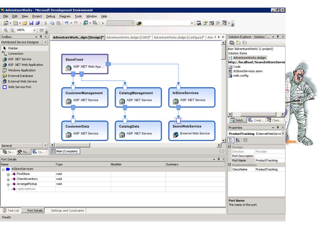Click the Zoom In magnifier icon
Viewport: 319px width, 239px height.
[6, 30]
